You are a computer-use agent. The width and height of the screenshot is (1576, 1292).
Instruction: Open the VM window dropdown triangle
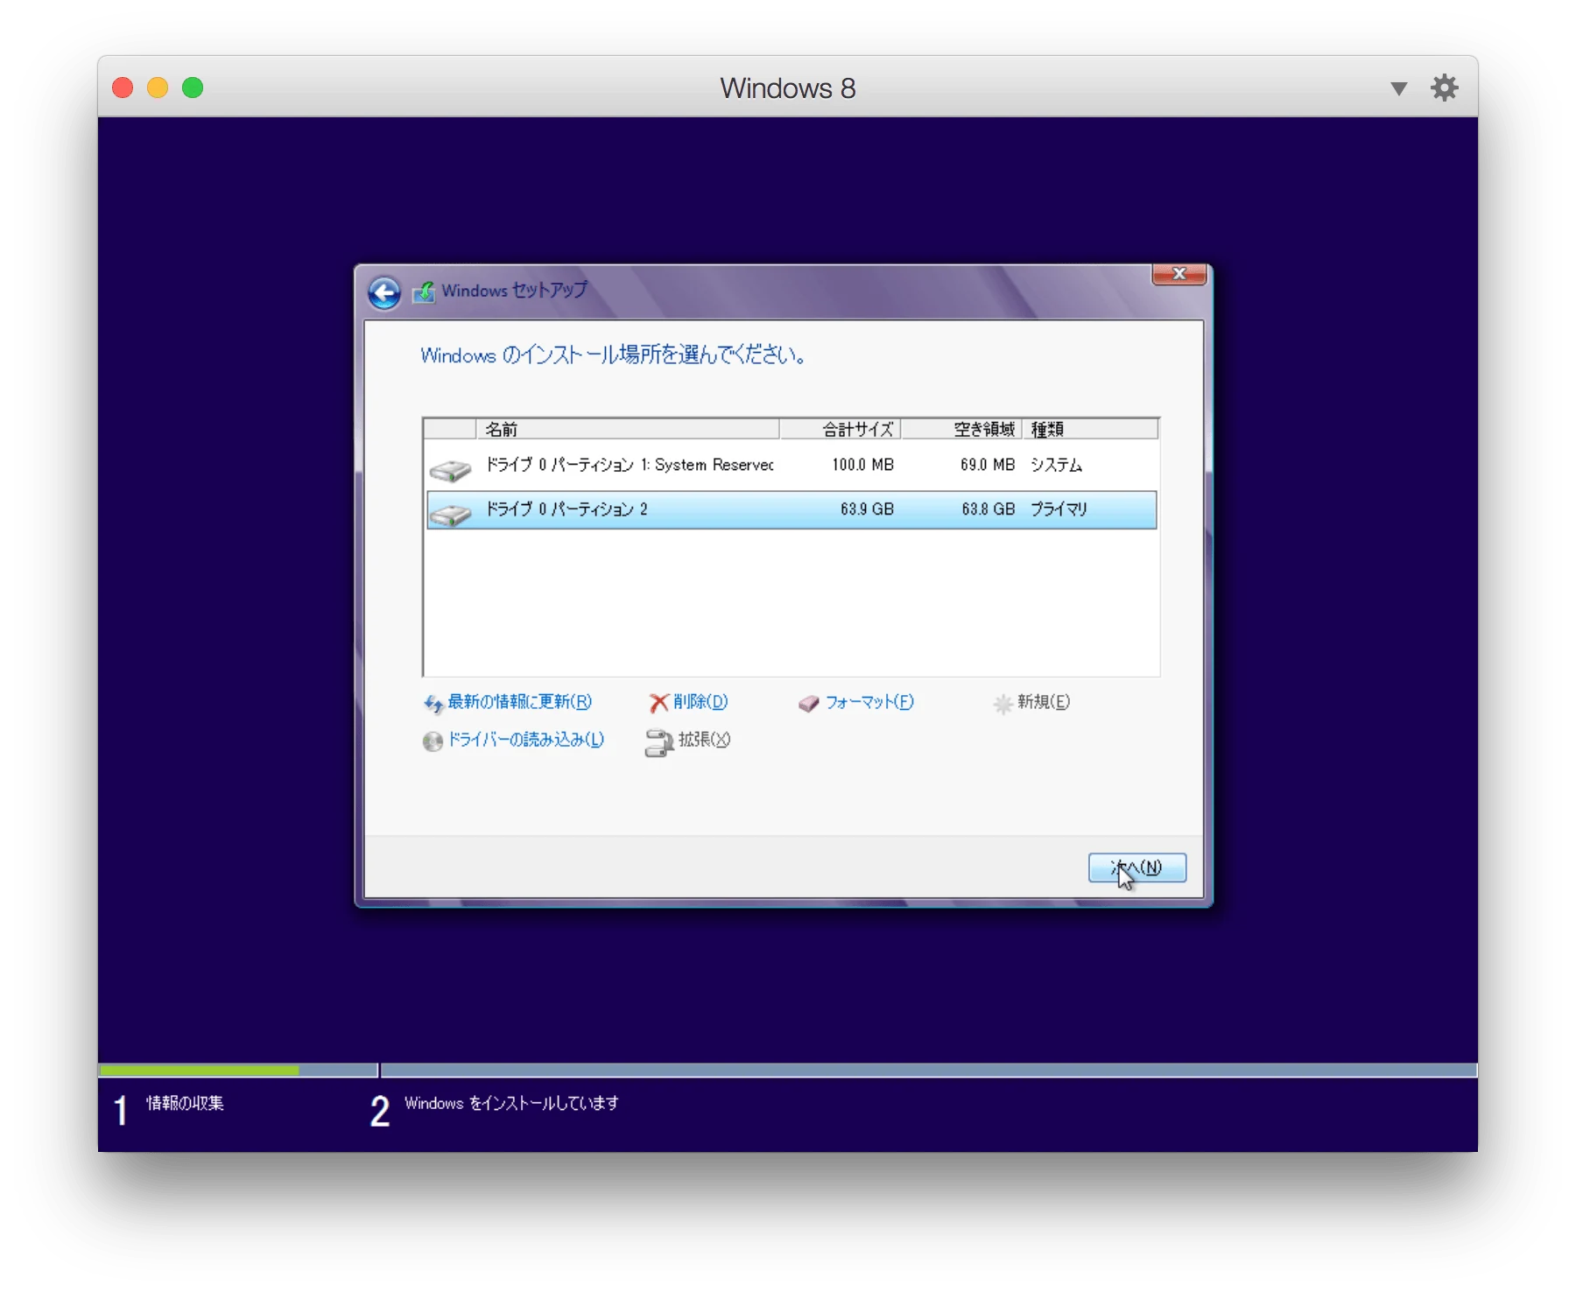pos(1398,88)
